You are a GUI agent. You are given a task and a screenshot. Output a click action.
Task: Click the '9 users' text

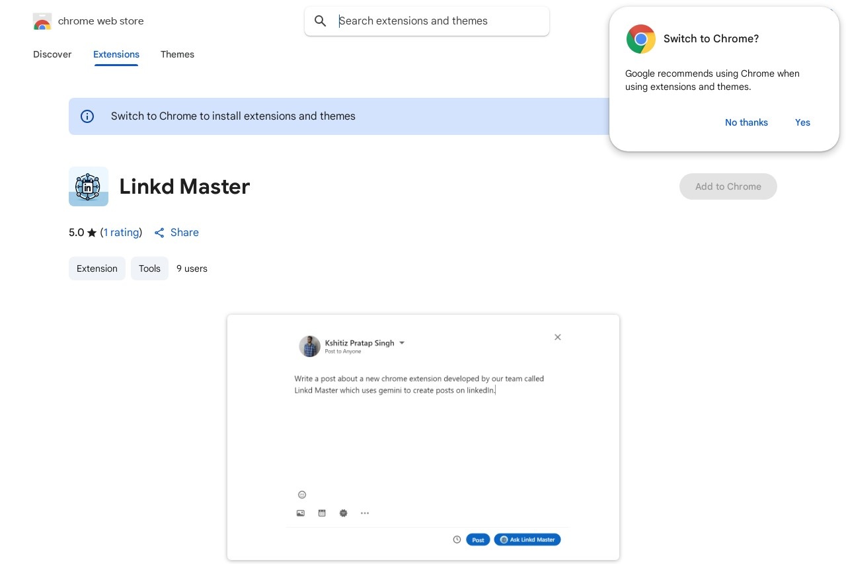point(192,268)
